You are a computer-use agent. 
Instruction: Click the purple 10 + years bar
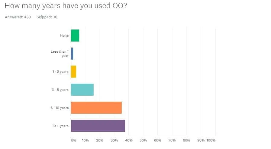(x=98, y=126)
